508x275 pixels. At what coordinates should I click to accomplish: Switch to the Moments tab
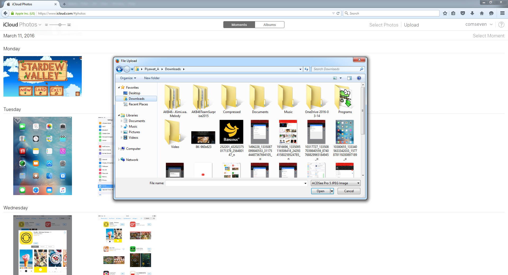[239, 25]
